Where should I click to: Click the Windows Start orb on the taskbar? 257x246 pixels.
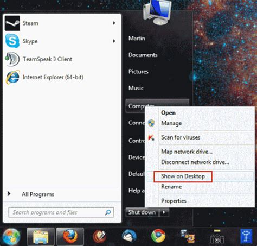[x=11, y=237]
